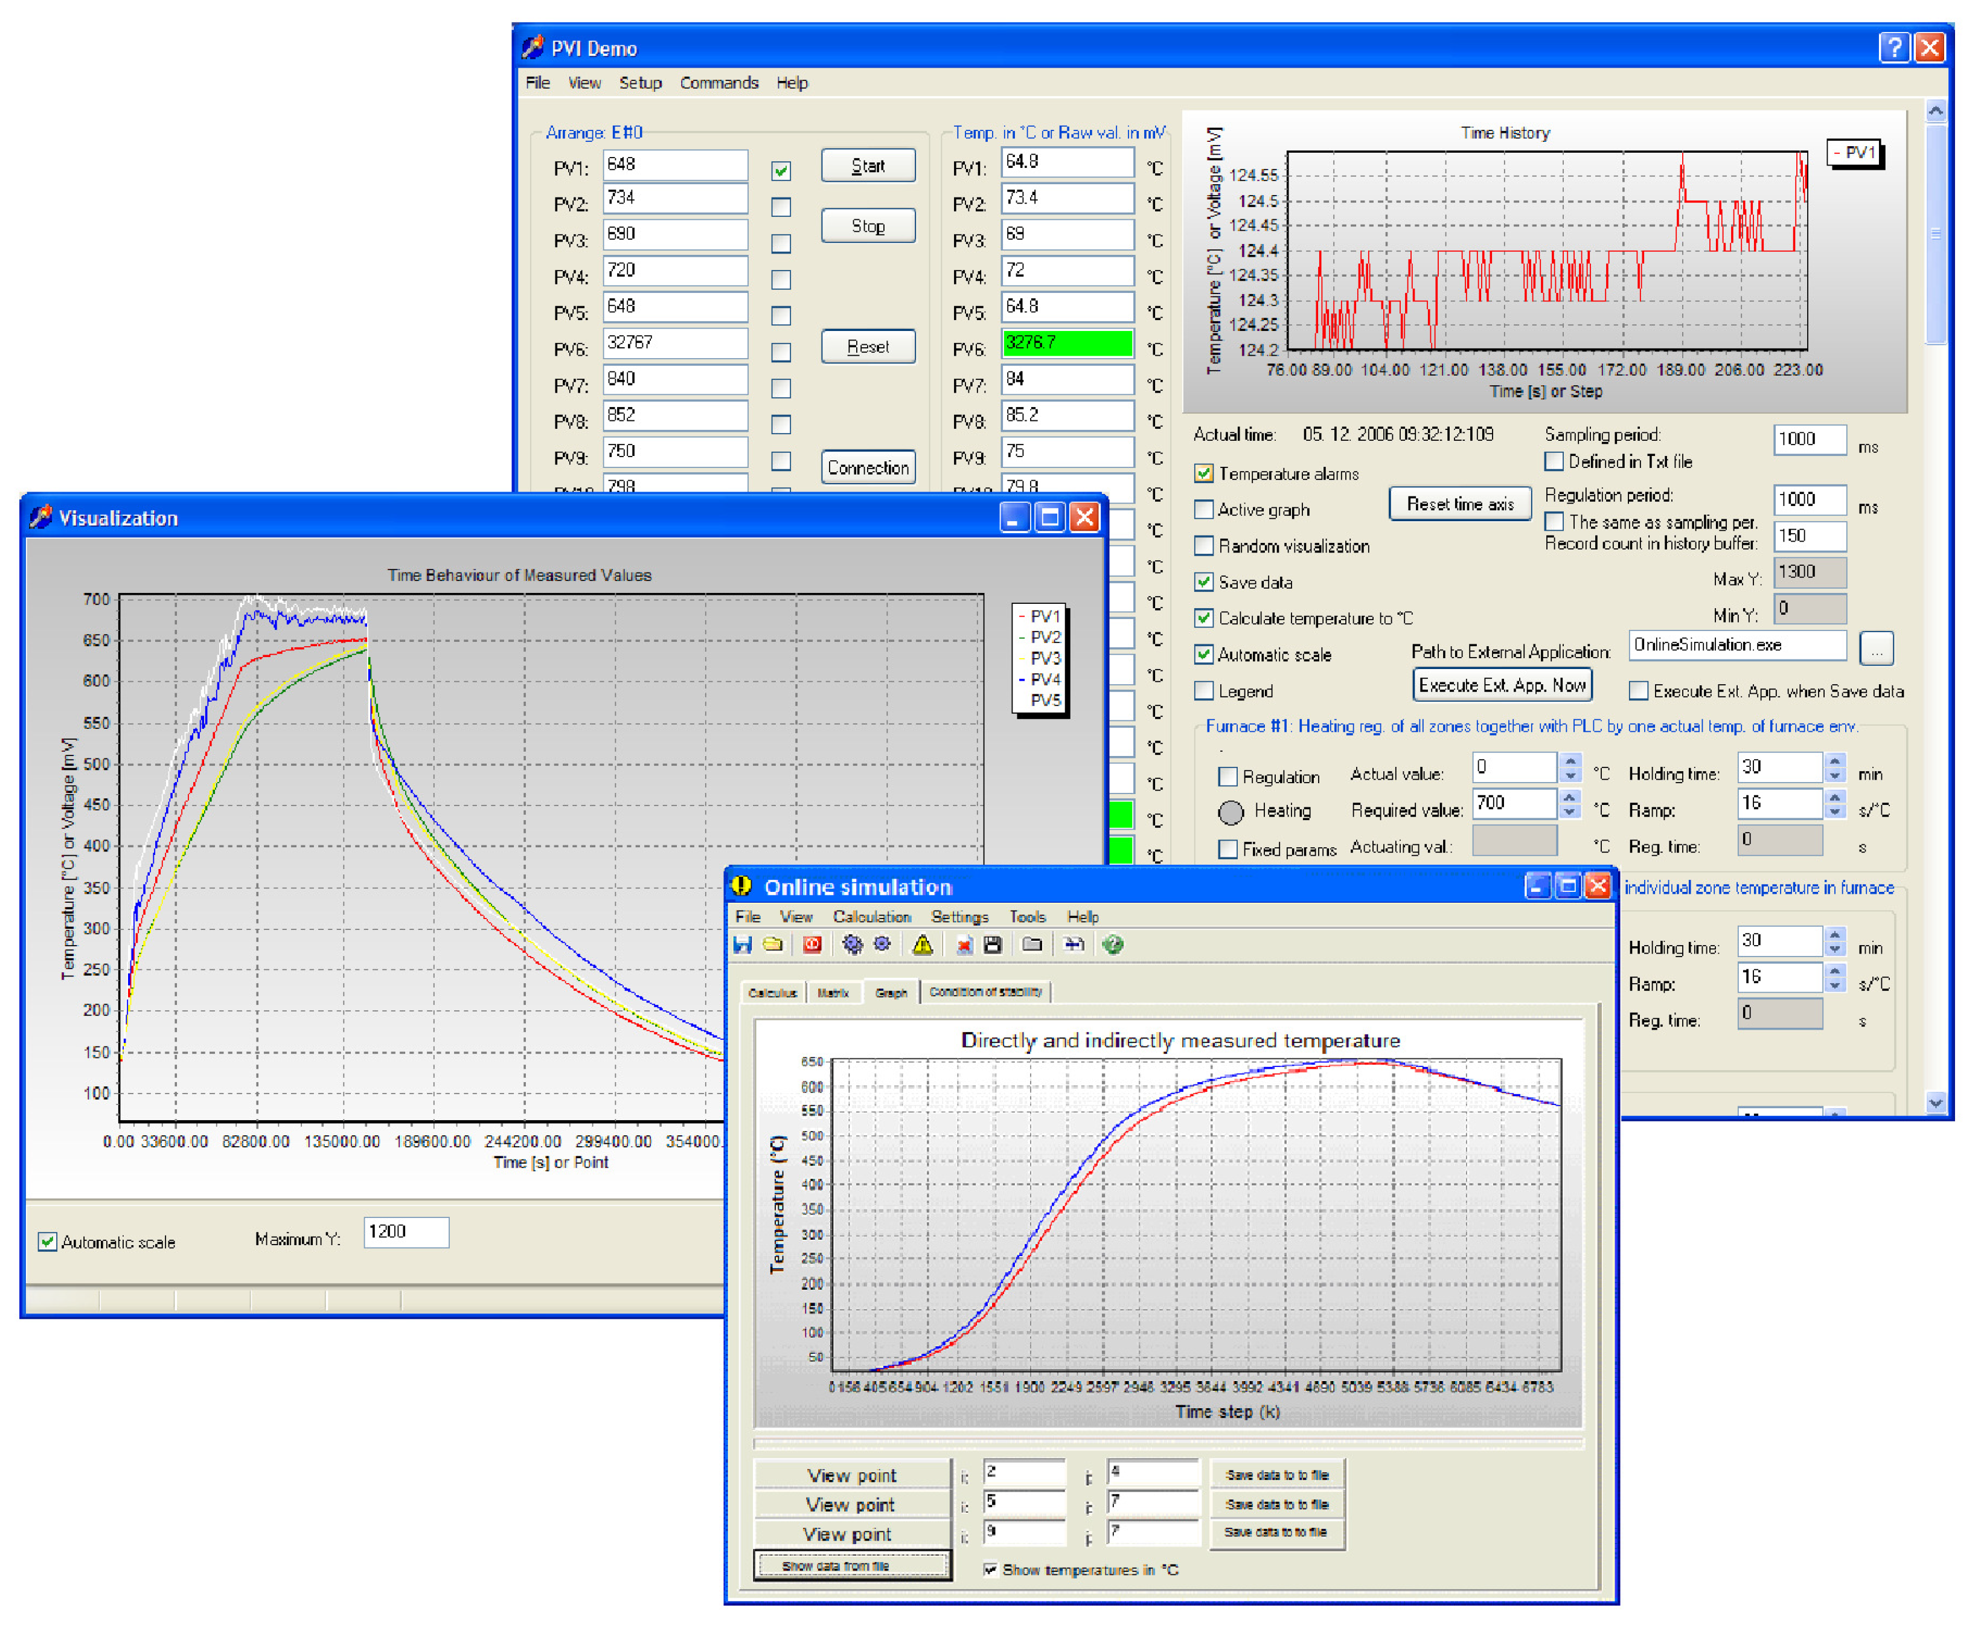Viewport: 1978px width, 1625px height.
Task: Click the Execute Ext. App. Now button
Action: (x=1502, y=685)
